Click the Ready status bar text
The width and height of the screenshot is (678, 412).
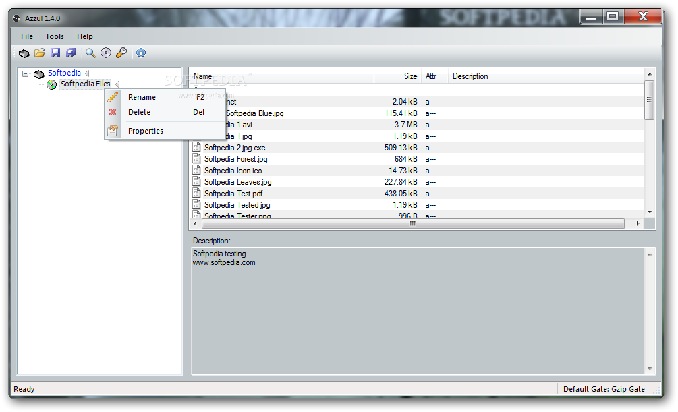tap(24, 389)
